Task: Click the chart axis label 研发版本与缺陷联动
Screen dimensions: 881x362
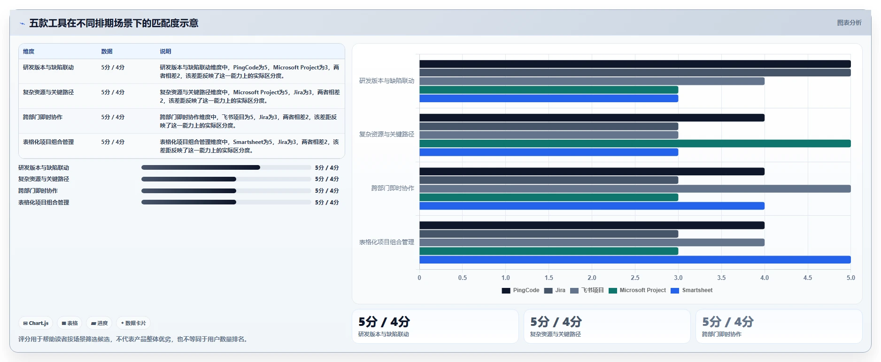Action: 386,81
